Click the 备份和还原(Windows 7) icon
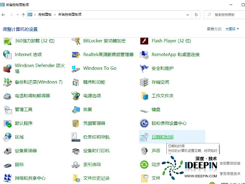This screenshot has height=184, width=245. coord(7,82)
